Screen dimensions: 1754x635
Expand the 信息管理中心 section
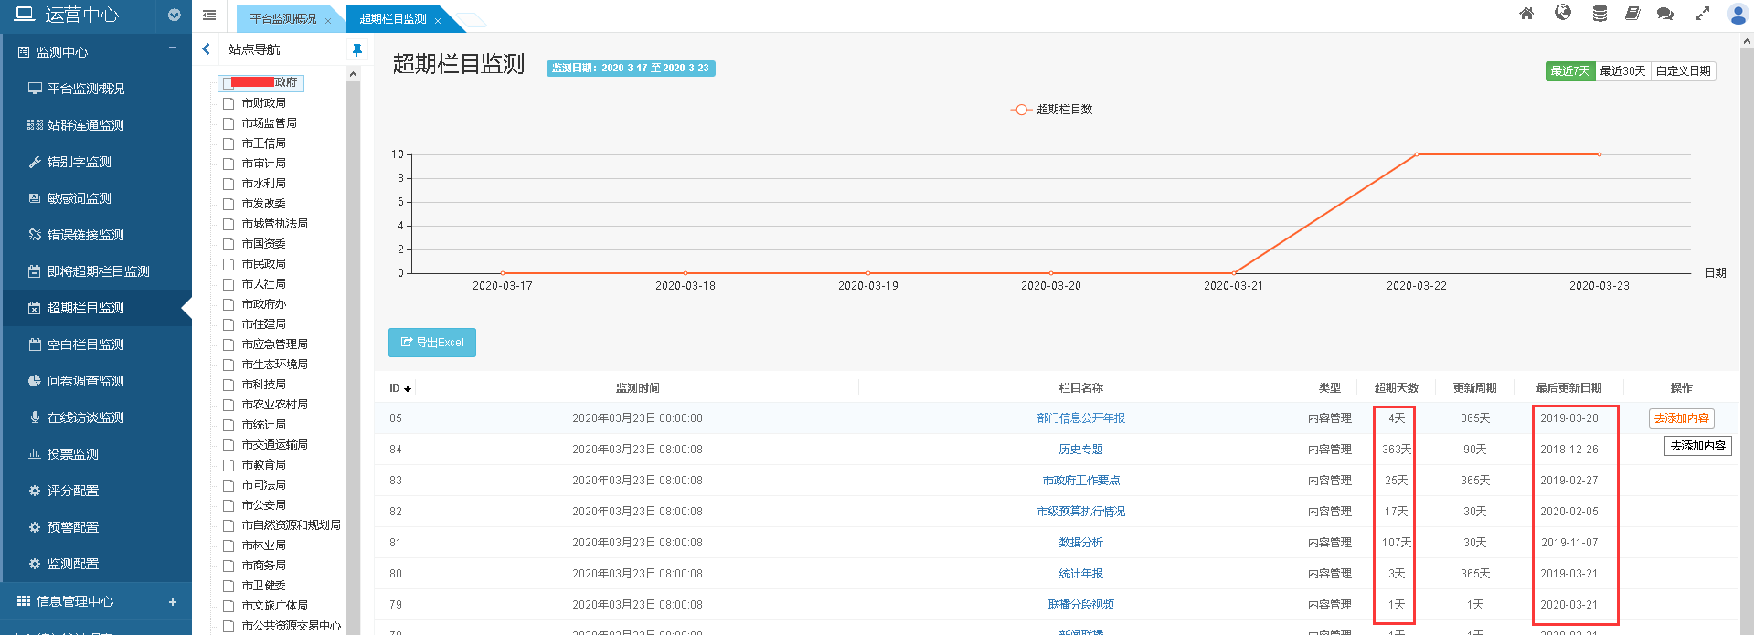point(172,601)
